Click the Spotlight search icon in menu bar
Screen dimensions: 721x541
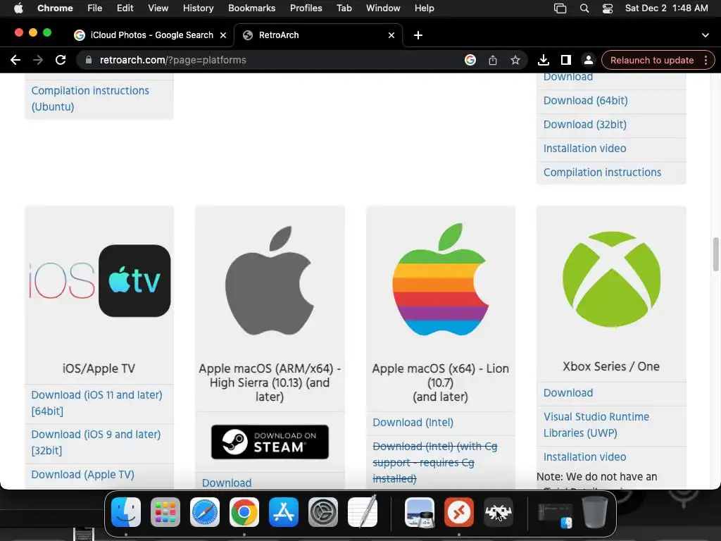tap(584, 8)
